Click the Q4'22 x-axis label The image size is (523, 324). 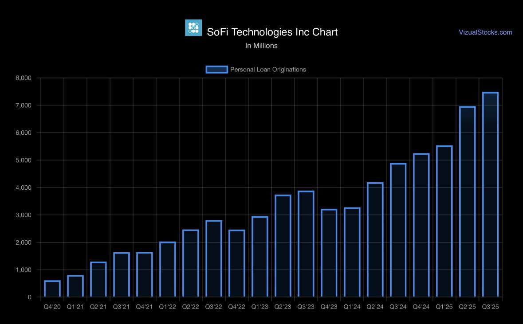(x=237, y=307)
